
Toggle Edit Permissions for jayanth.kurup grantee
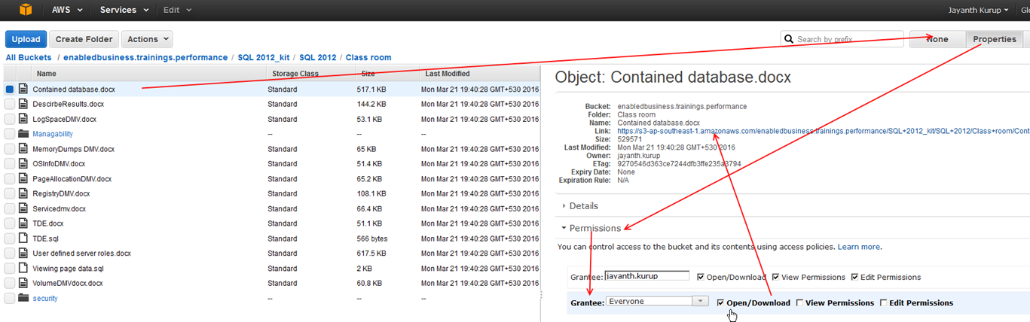(x=854, y=277)
